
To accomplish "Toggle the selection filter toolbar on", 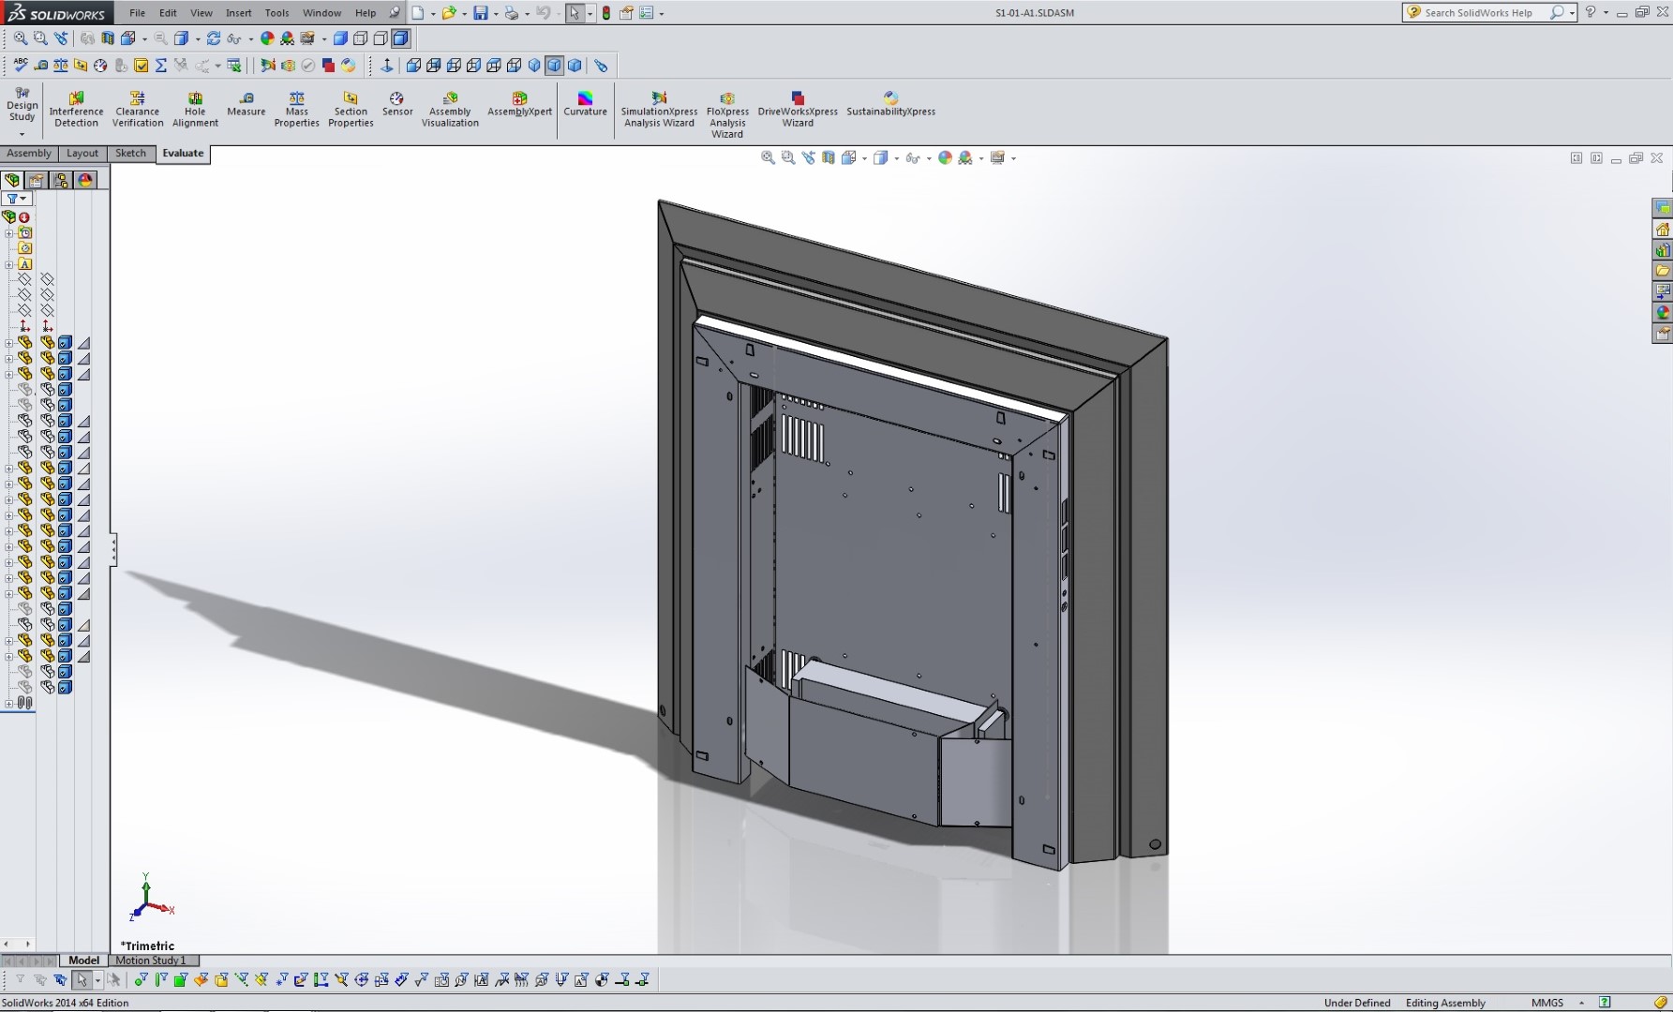I will pos(20,980).
